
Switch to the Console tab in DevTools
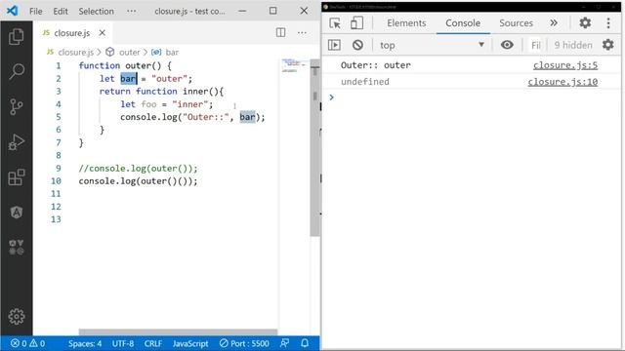(463, 23)
